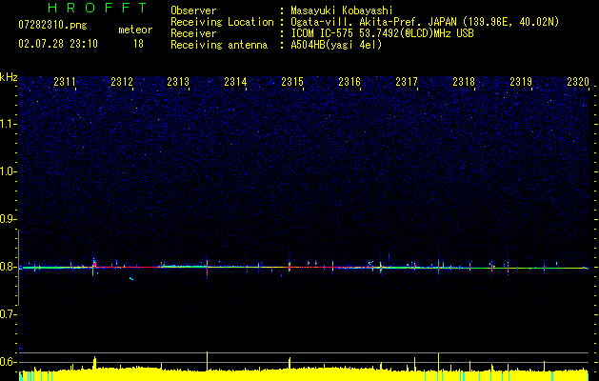Screen dimensions: 599x381
Task: Click the 0.7 kHz axis label
Action: (x=8, y=314)
